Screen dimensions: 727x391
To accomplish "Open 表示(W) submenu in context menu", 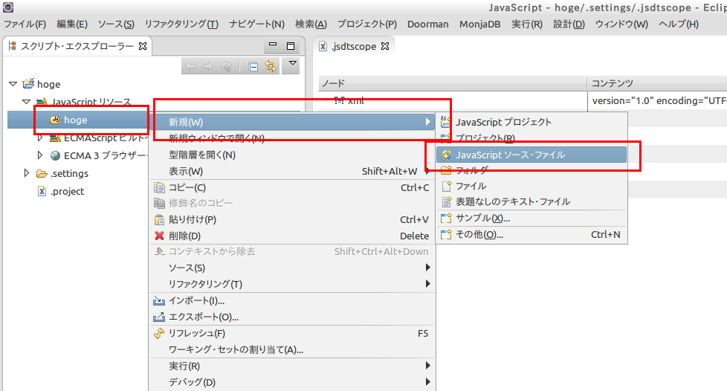I will tap(293, 171).
